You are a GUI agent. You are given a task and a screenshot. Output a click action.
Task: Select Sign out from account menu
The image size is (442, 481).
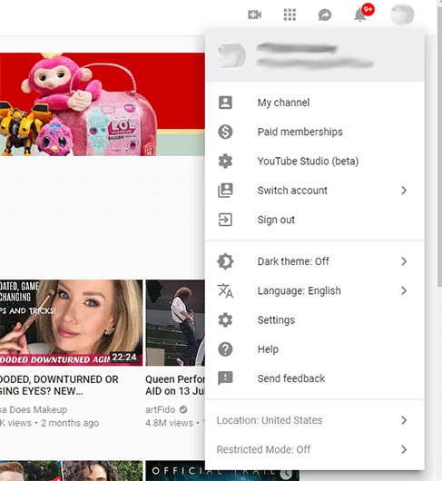pyautogui.click(x=315, y=220)
